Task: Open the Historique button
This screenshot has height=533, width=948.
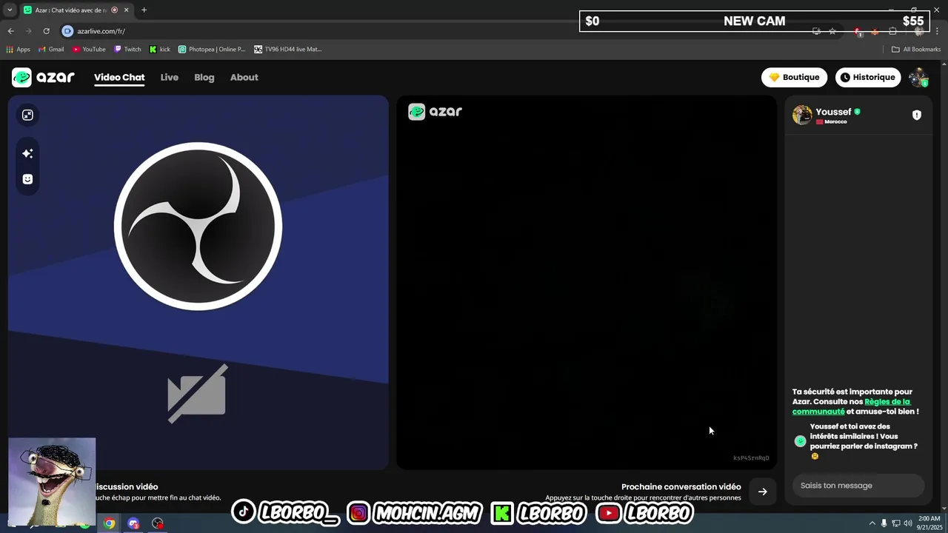Action: pyautogui.click(x=868, y=77)
